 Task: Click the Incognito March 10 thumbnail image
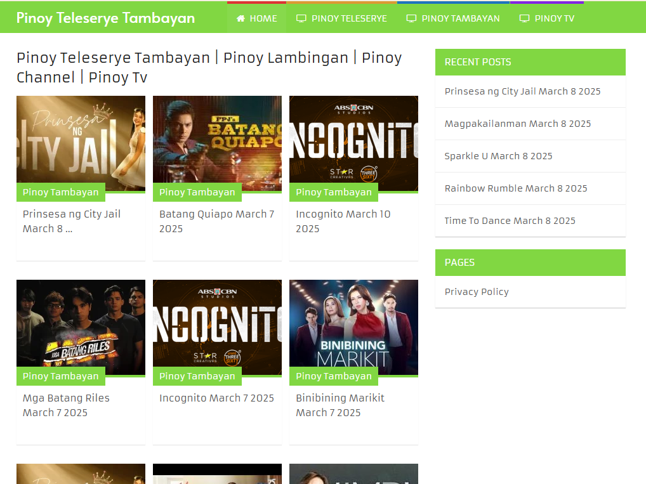pos(353,143)
